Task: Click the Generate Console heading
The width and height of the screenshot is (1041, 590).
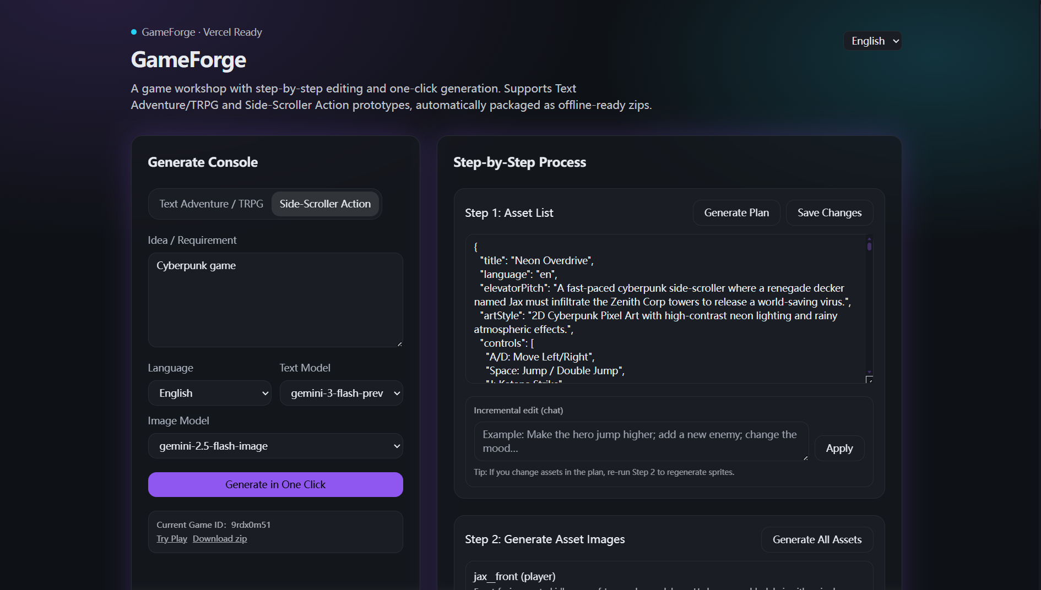Action: coord(203,162)
